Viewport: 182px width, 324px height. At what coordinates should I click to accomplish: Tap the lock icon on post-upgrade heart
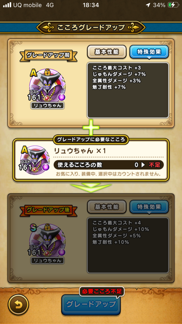click(48, 228)
